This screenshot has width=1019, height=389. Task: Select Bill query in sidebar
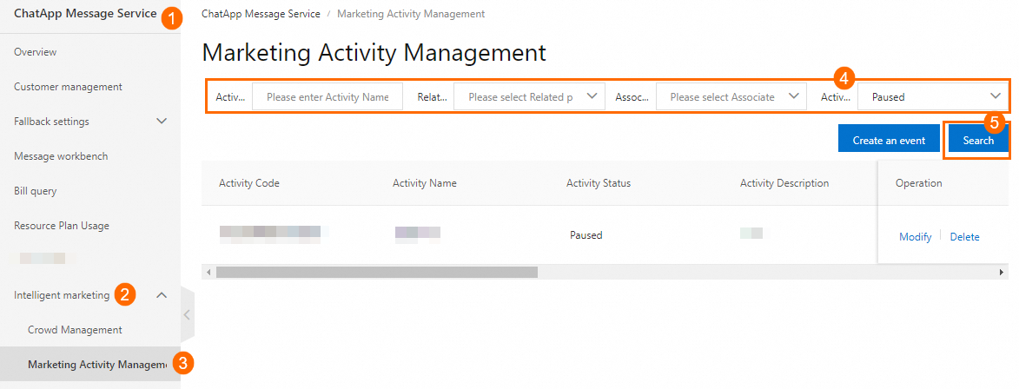[x=36, y=191]
